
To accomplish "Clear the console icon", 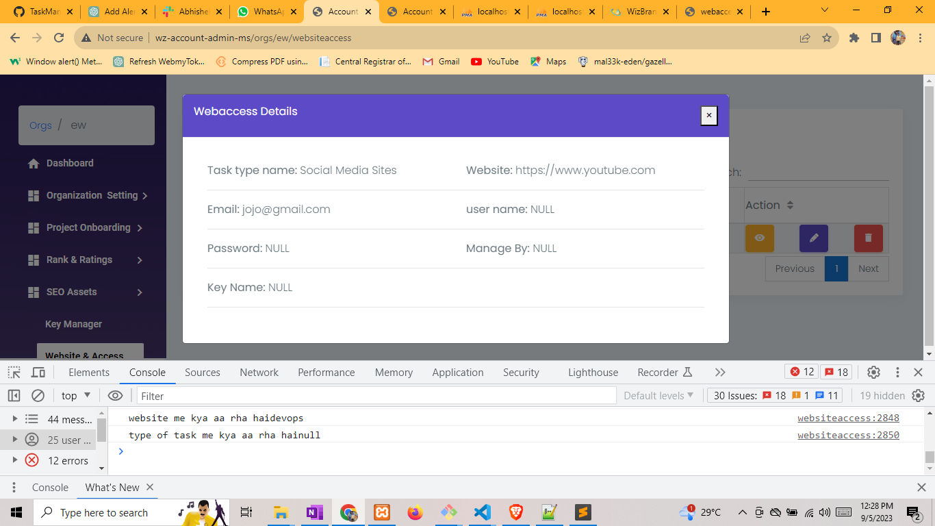I will pyautogui.click(x=38, y=396).
